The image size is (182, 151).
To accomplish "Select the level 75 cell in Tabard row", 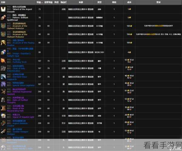I will (39, 9).
